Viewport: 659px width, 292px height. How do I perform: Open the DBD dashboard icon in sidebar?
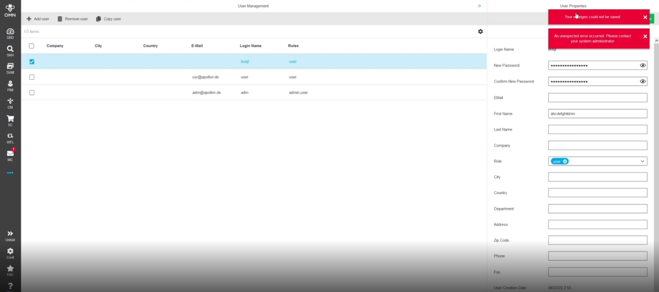(x=10, y=33)
